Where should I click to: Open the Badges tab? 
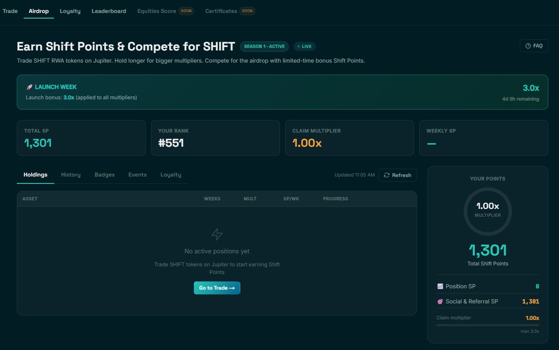pos(104,175)
